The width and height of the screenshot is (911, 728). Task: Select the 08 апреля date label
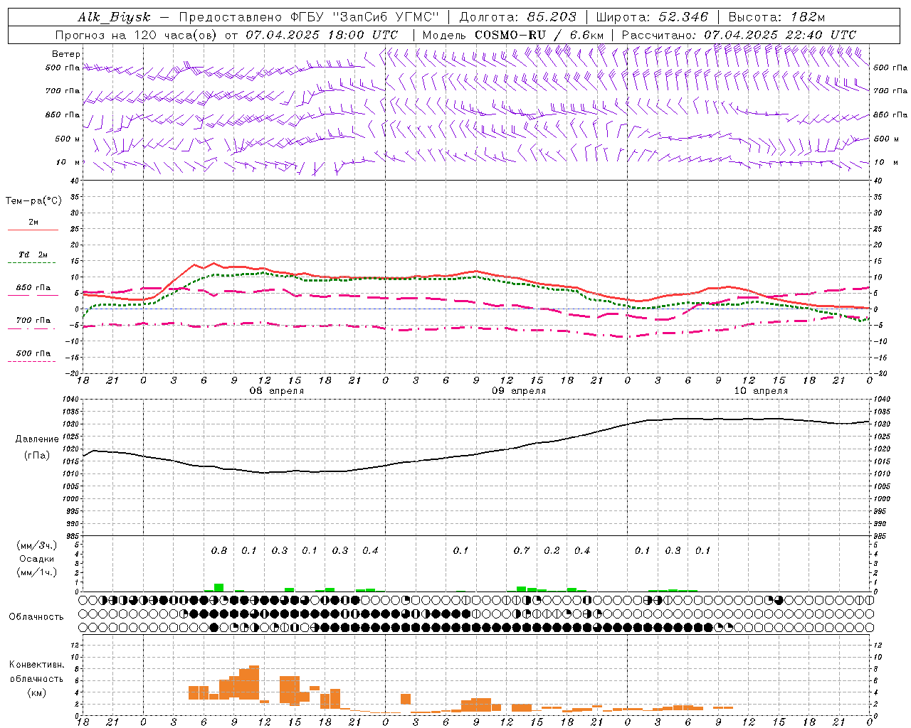pos(276,391)
